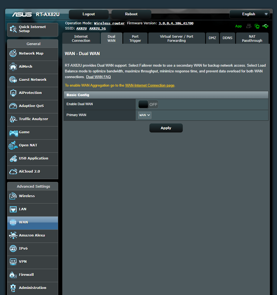Click the Amazon Alexa icon
Image resolution: width=277 pixels, height=295 pixels.
13,235
